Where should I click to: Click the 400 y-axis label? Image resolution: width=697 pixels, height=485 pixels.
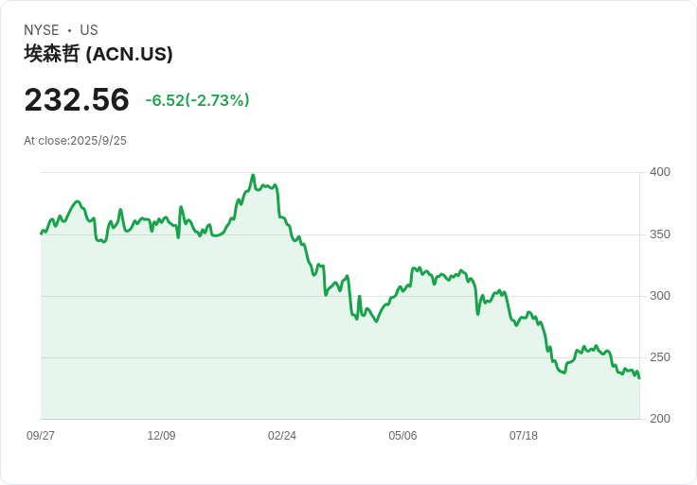(x=660, y=172)
